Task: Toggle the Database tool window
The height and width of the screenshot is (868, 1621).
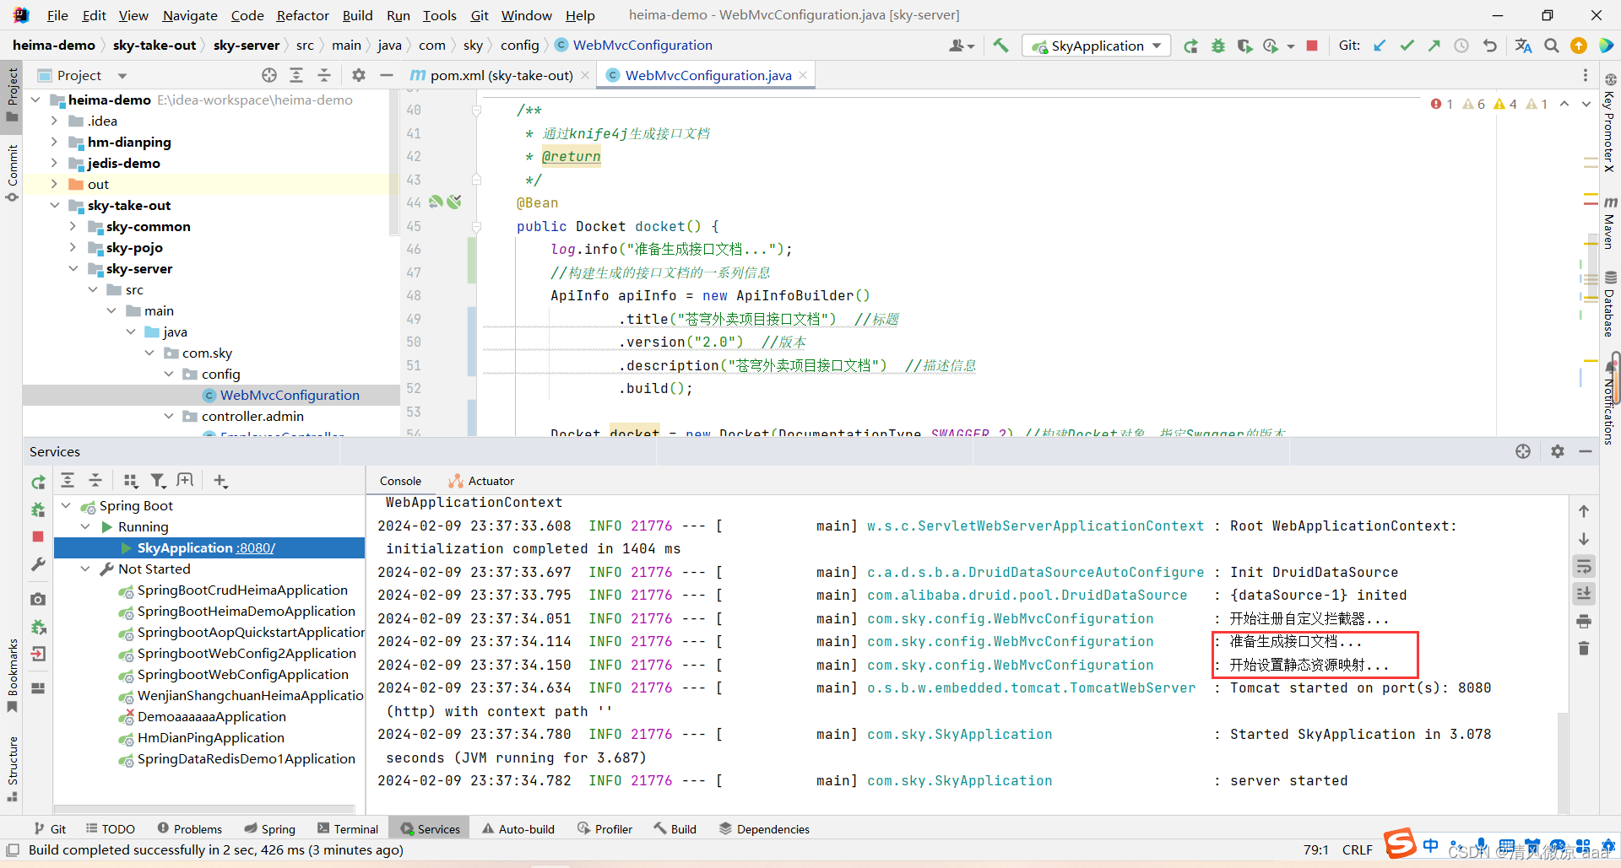Action: click(1610, 304)
